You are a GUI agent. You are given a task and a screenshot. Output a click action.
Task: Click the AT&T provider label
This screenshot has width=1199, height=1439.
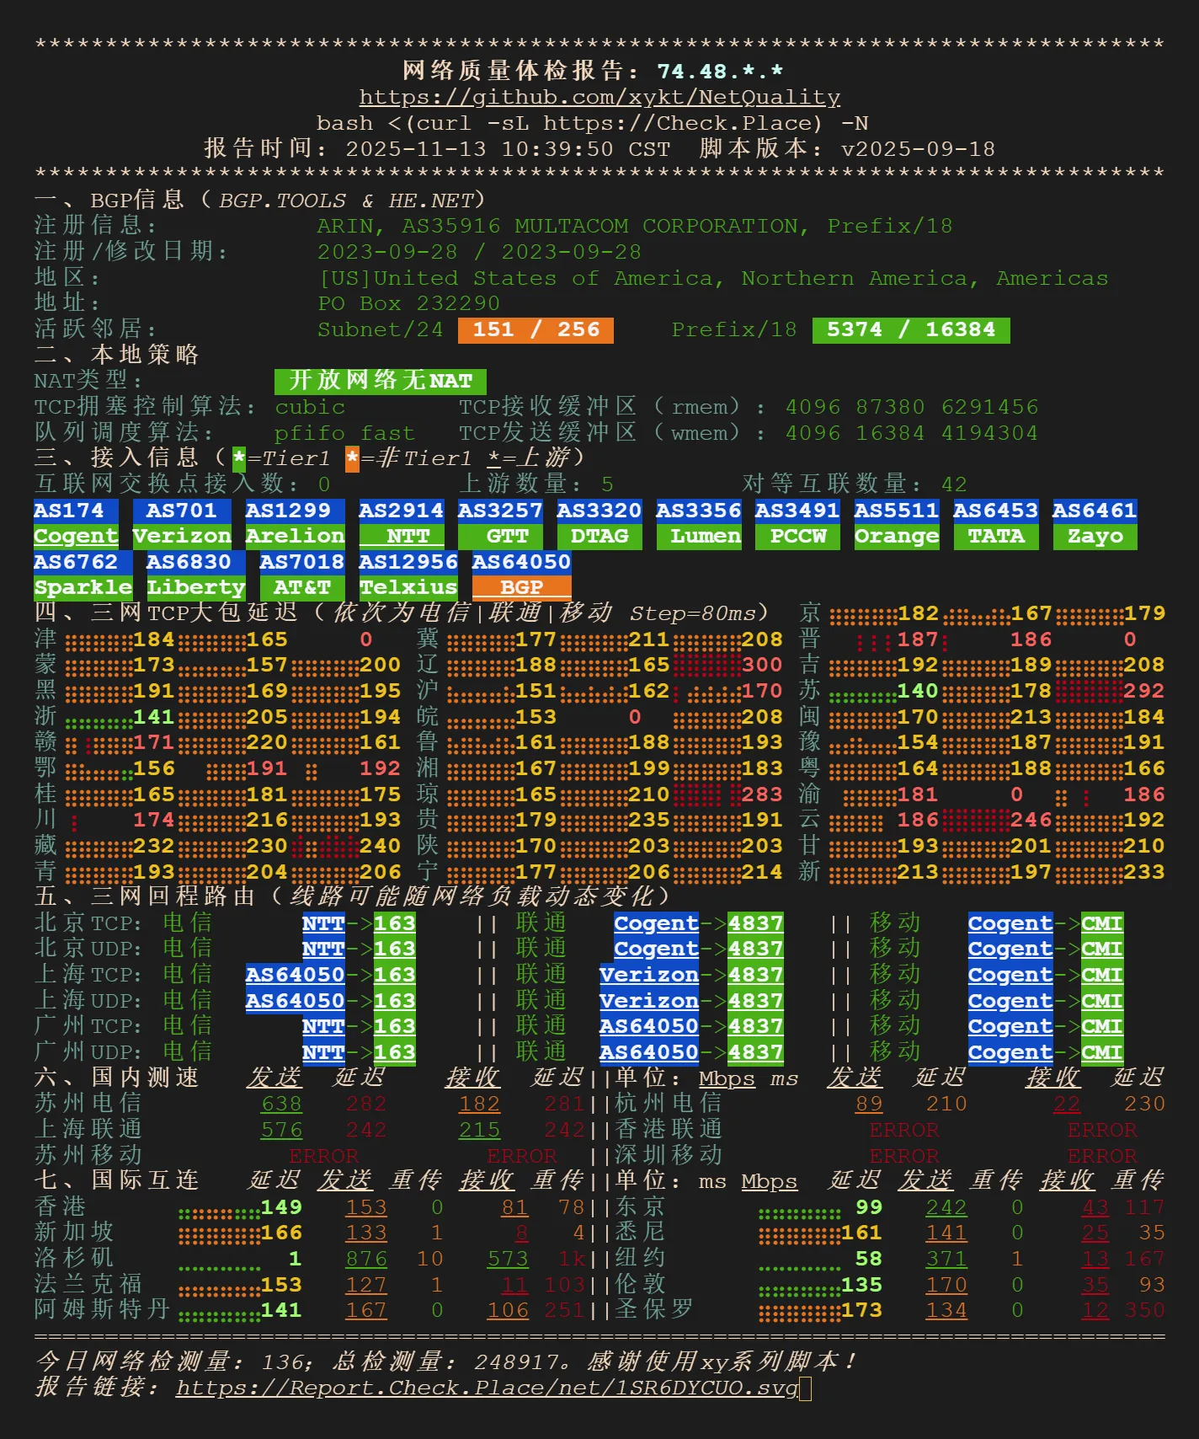pyautogui.click(x=301, y=587)
